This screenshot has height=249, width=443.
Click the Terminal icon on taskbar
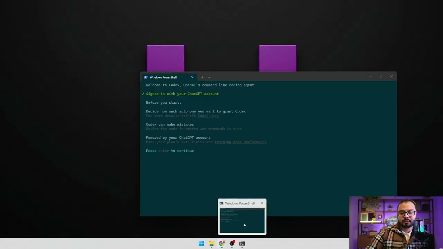point(242,243)
